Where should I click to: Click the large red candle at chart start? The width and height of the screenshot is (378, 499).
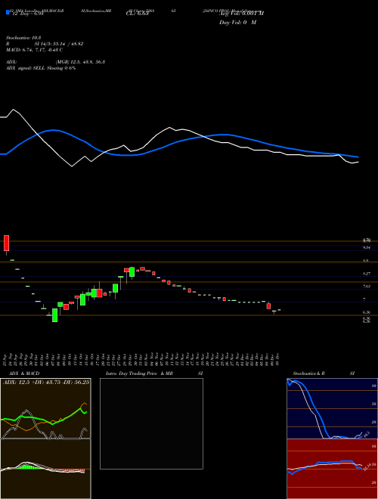pos(6,243)
